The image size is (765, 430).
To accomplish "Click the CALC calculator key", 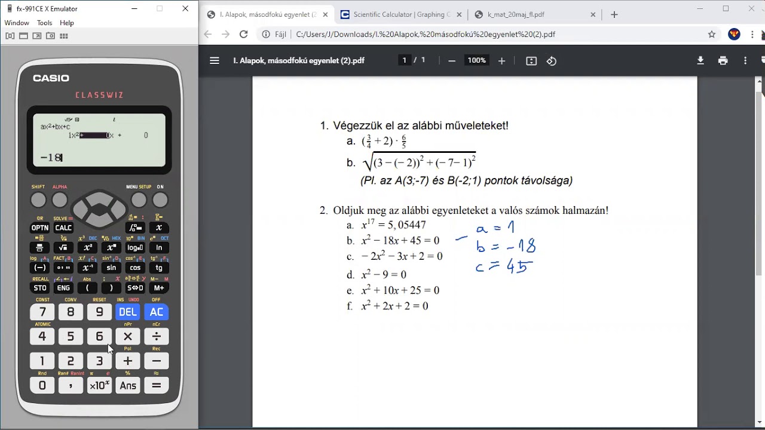I will 63,228.
